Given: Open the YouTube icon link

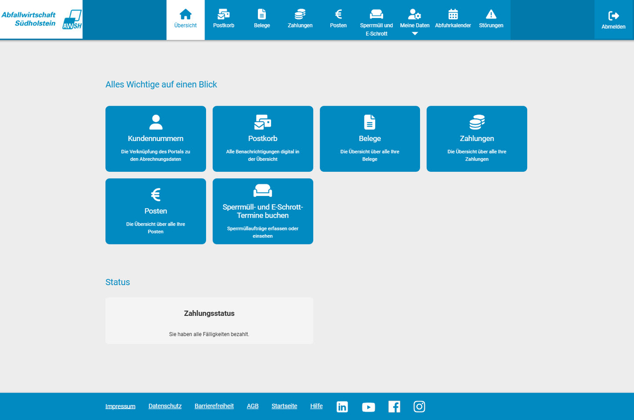Looking at the screenshot, I should [368, 406].
